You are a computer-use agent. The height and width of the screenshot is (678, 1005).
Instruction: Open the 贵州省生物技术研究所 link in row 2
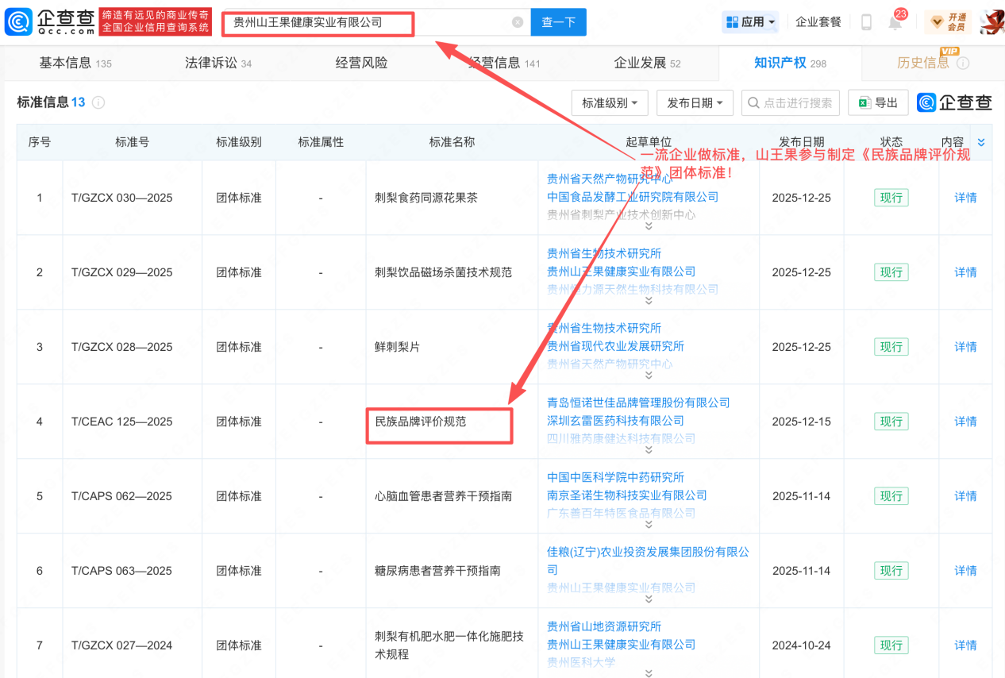coord(603,253)
